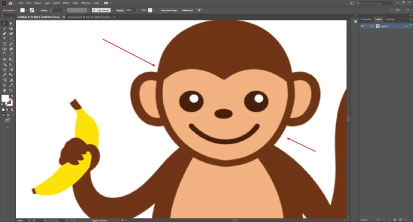413x222 pixels.
Task: Click the Home icon in the menu bar
Action: (x=10, y=3)
